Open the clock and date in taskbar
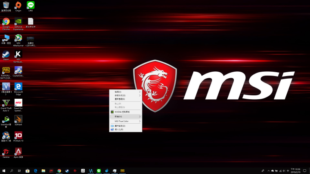The image size is (310, 174). point(295,171)
